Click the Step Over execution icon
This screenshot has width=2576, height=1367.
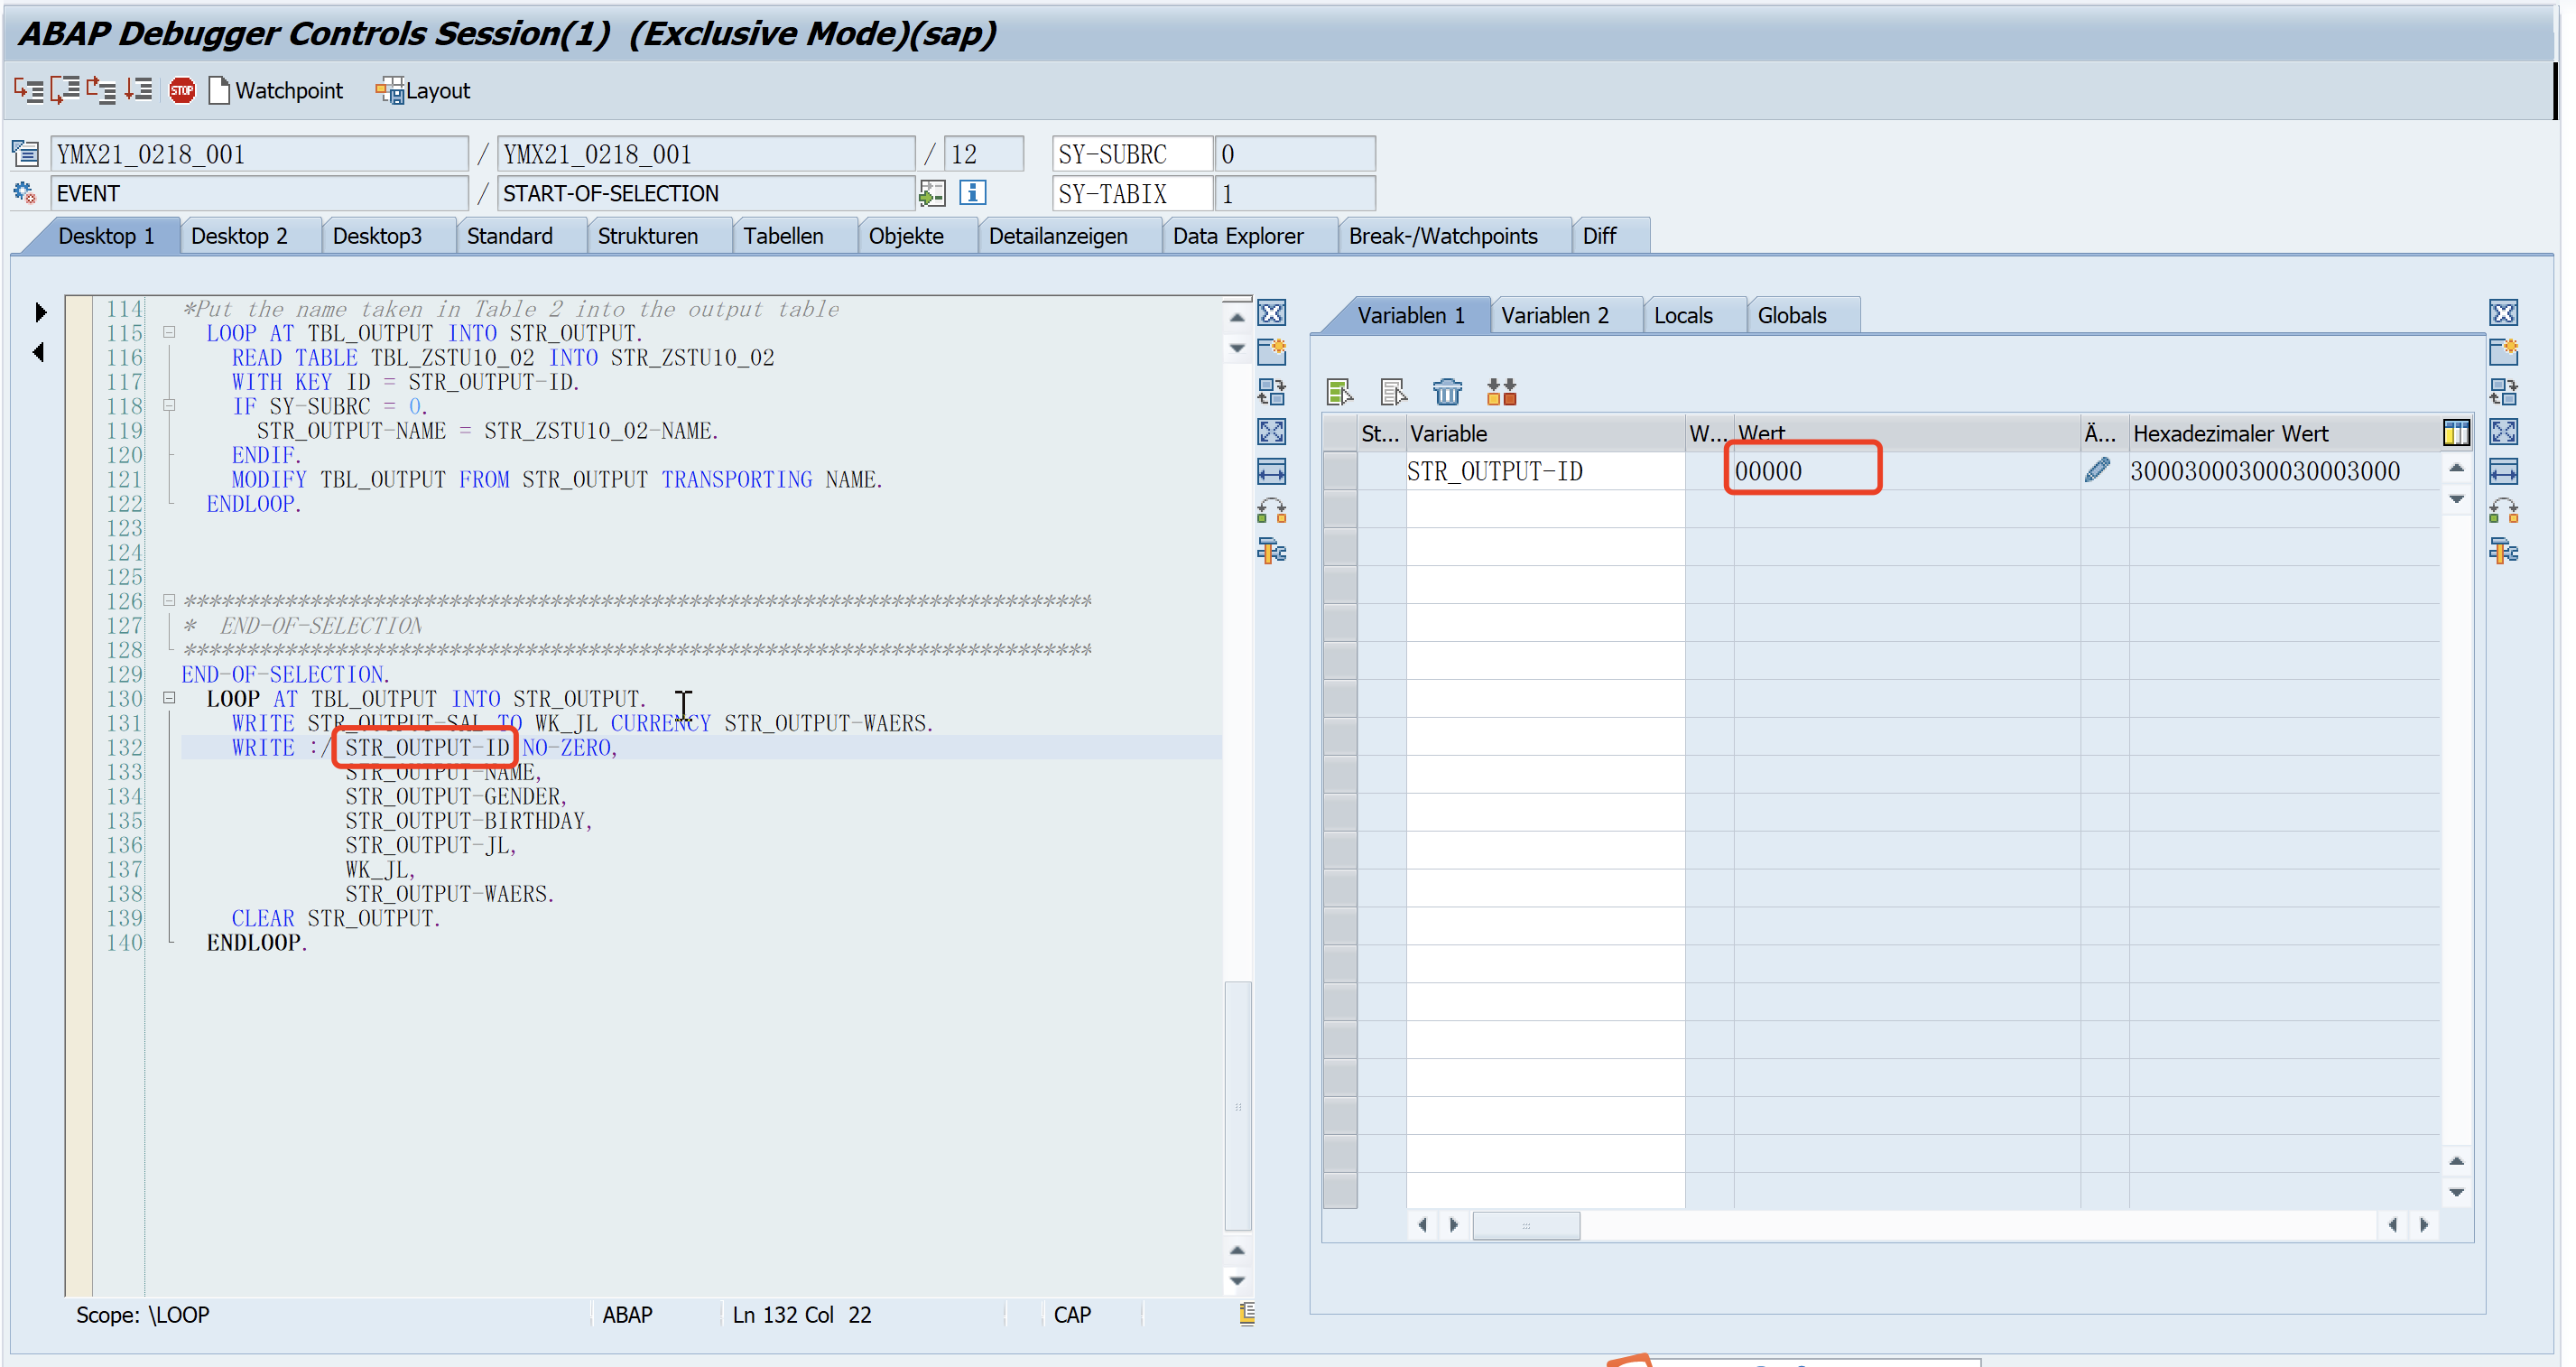click(64, 89)
